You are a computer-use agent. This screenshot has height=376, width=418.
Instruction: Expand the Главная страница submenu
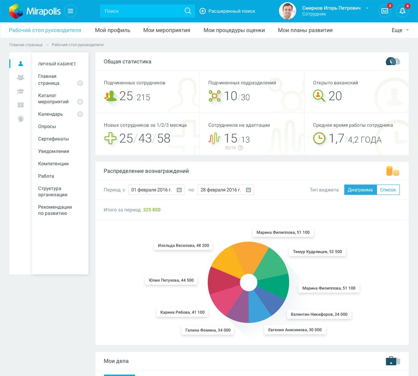80,83
